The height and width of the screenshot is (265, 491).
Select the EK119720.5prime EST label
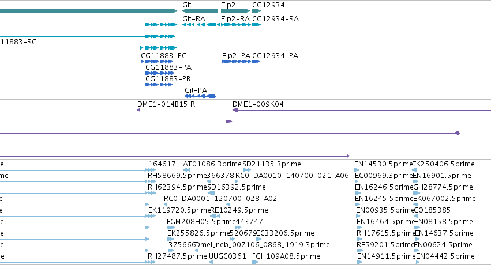179,210
